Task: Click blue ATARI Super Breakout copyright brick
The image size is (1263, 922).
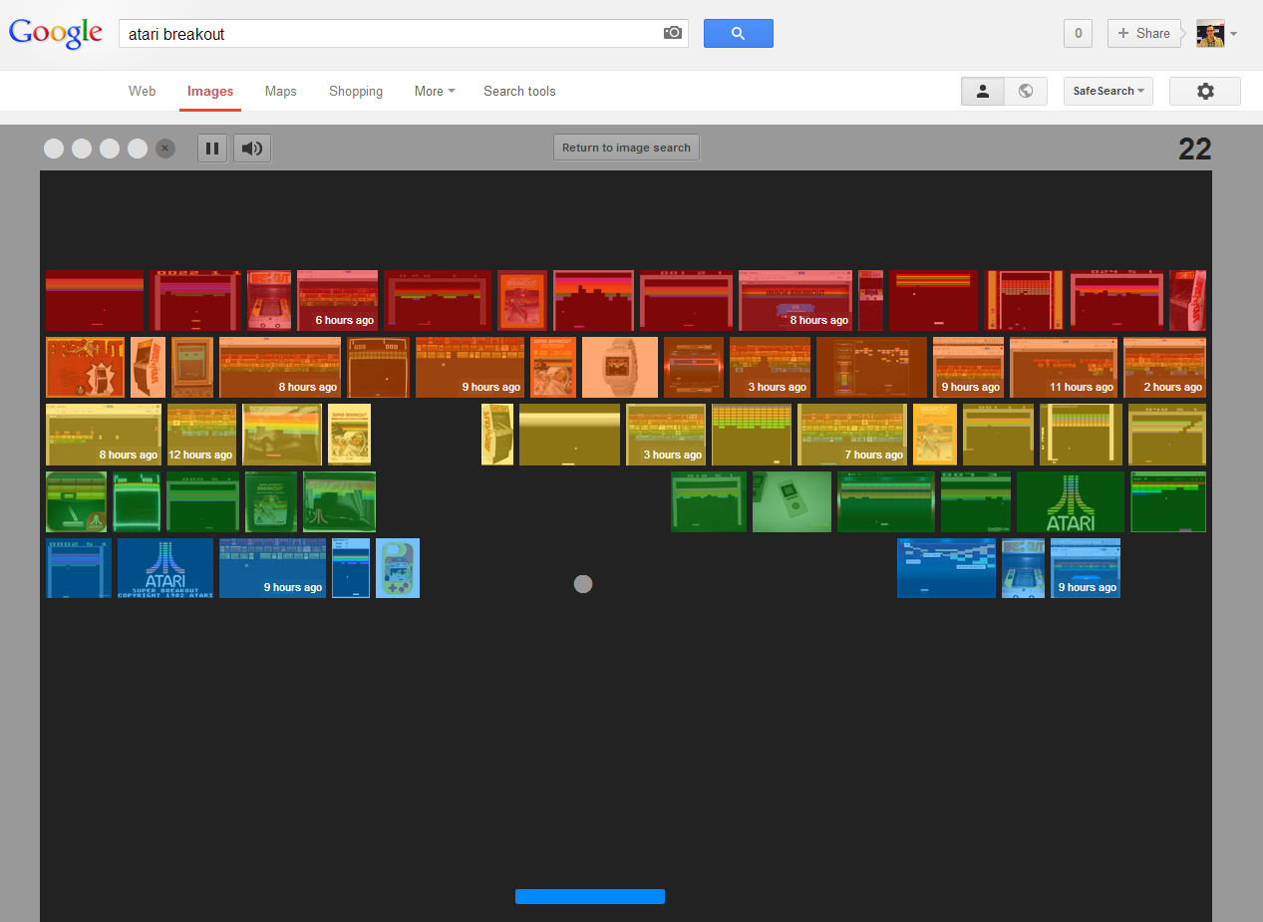Action: tap(165, 568)
